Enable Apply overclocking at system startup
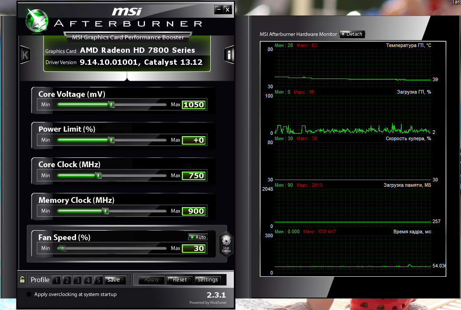Viewport: 461px width, 310px height. 29,294
